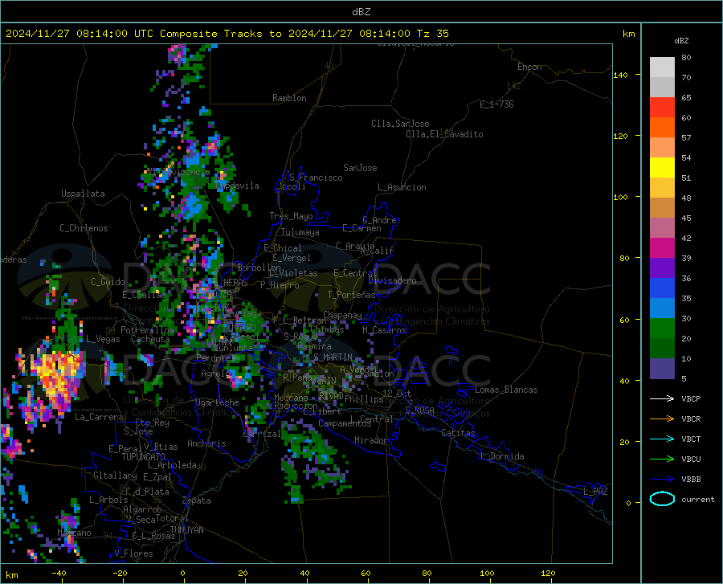
Task: Click the S_Francisco place label
Action: click(x=317, y=178)
